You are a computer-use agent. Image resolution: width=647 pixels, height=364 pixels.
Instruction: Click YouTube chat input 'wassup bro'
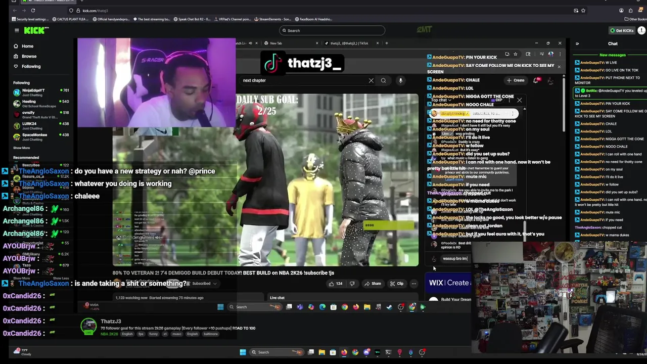455,258
